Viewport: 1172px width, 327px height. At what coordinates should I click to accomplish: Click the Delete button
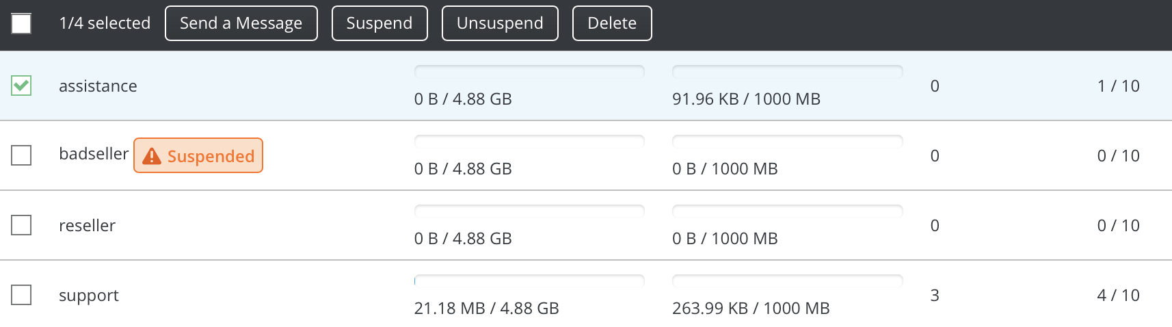[612, 23]
